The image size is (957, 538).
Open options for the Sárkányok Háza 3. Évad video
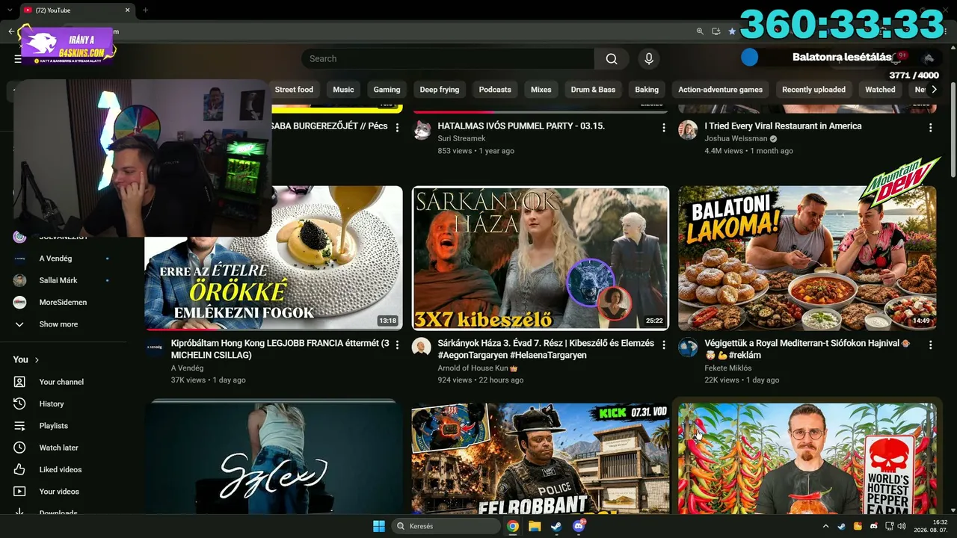coord(663,344)
